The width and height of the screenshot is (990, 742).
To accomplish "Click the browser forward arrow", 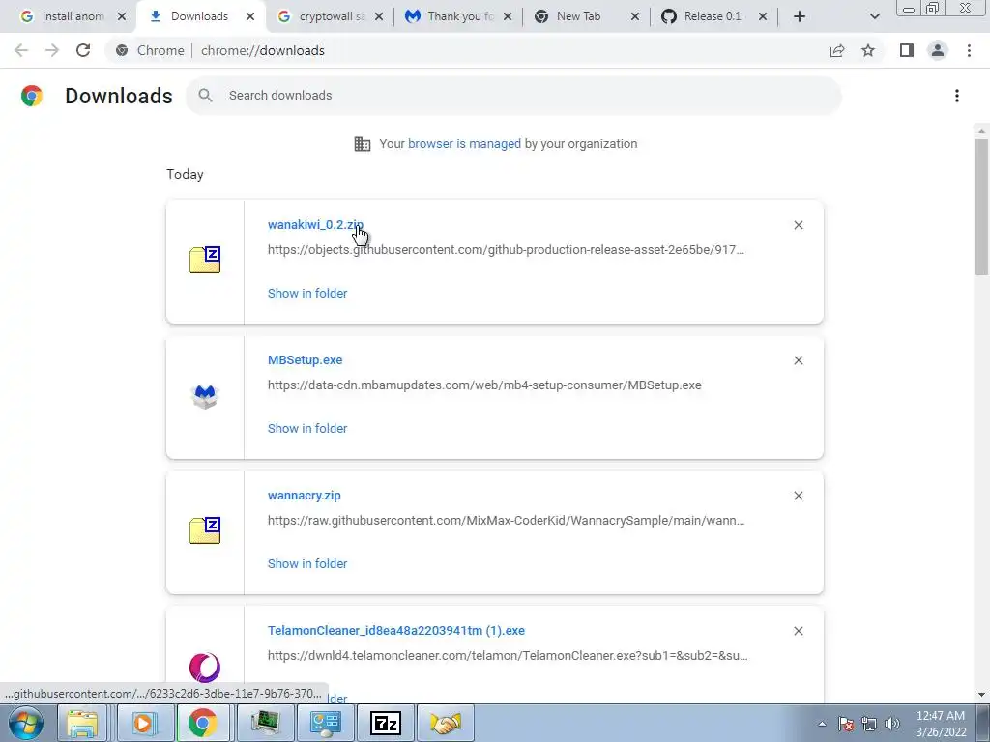I will click(52, 50).
